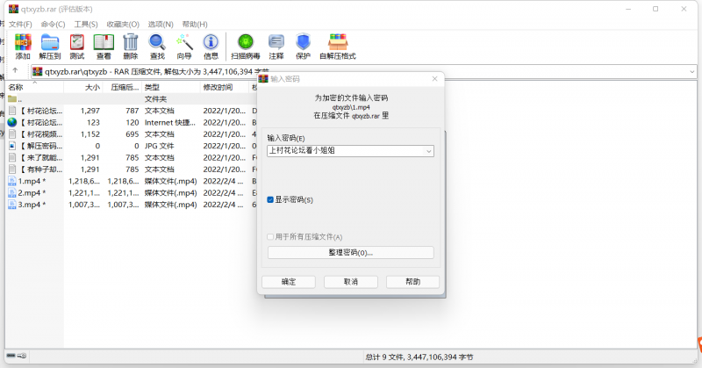Image resolution: width=702 pixels, height=368 pixels.
Task: Expand the password field dropdown arrow
Action: (428, 151)
